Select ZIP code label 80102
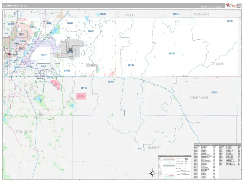The height and width of the screenshot is (183, 244). click(x=111, y=82)
